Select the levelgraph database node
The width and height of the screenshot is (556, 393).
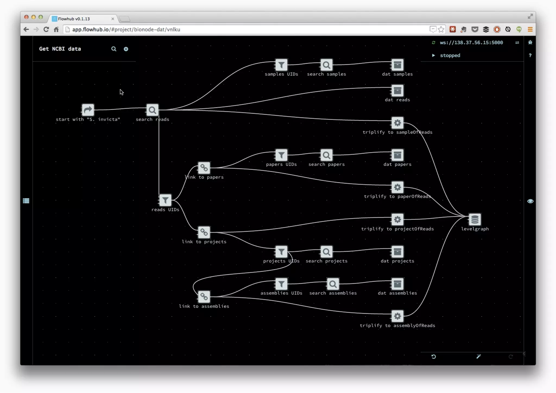[475, 219]
